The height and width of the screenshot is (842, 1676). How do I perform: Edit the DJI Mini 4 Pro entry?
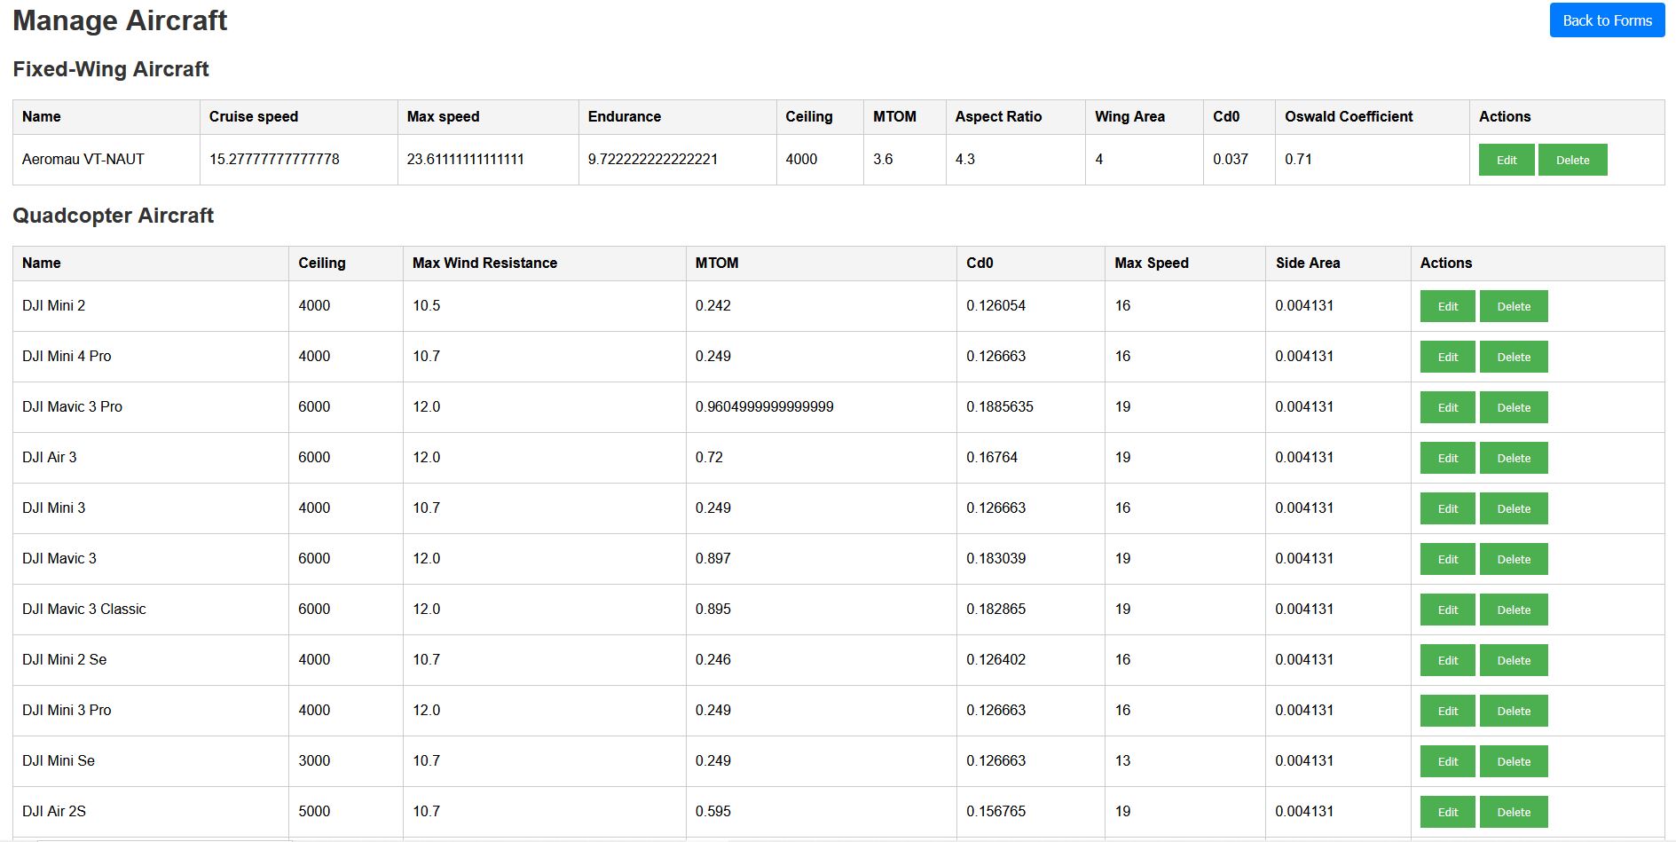pyautogui.click(x=1446, y=356)
